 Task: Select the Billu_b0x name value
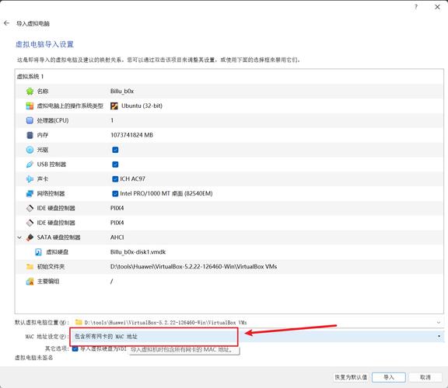tap(122, 92)
